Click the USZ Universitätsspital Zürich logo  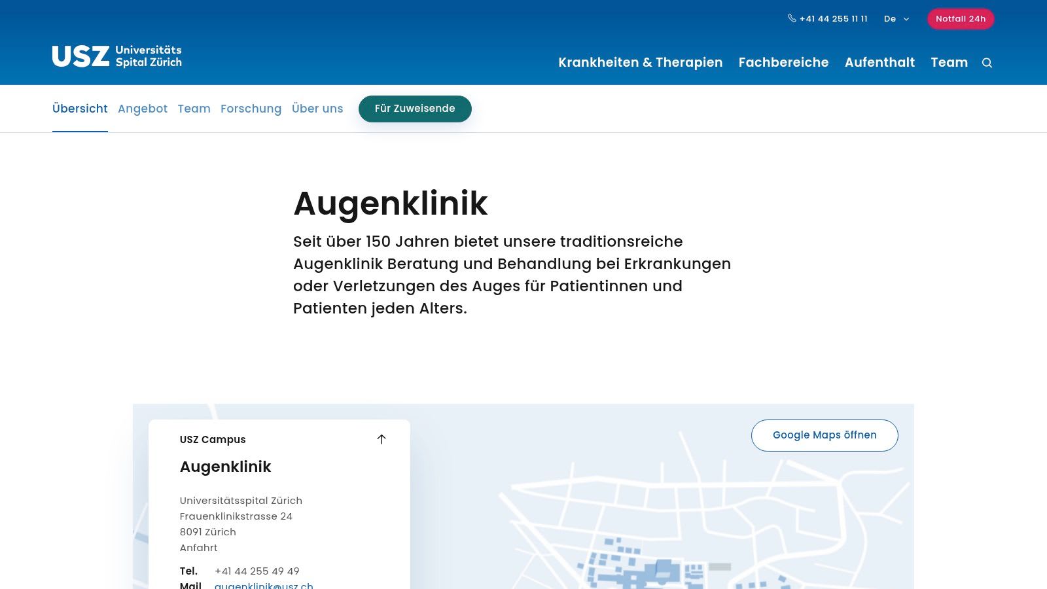[x=117, y=56]
